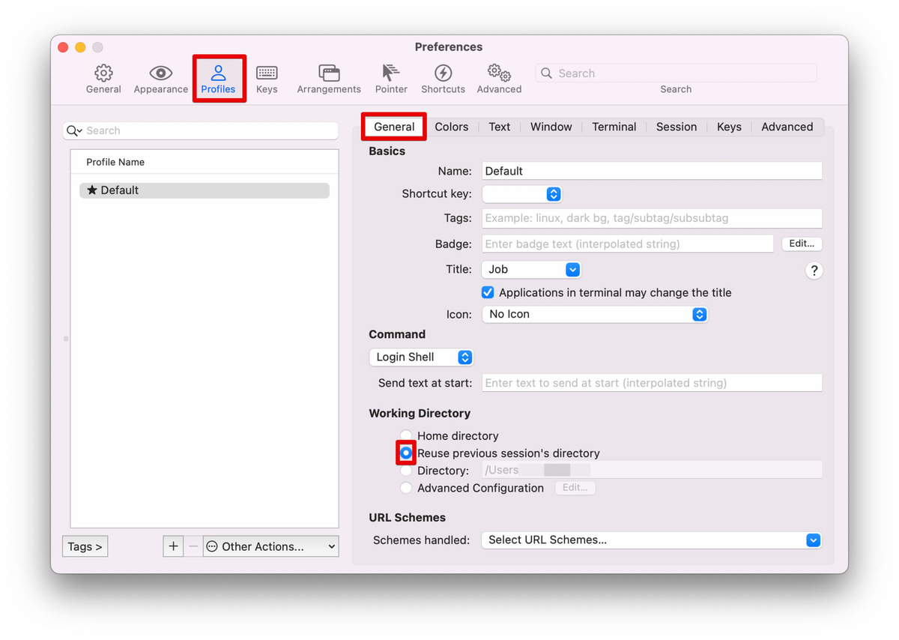Select the Keys keyboard icon in toolbar
The height and width of the screenshot is (640, 899).
click(x=267, y=73)
